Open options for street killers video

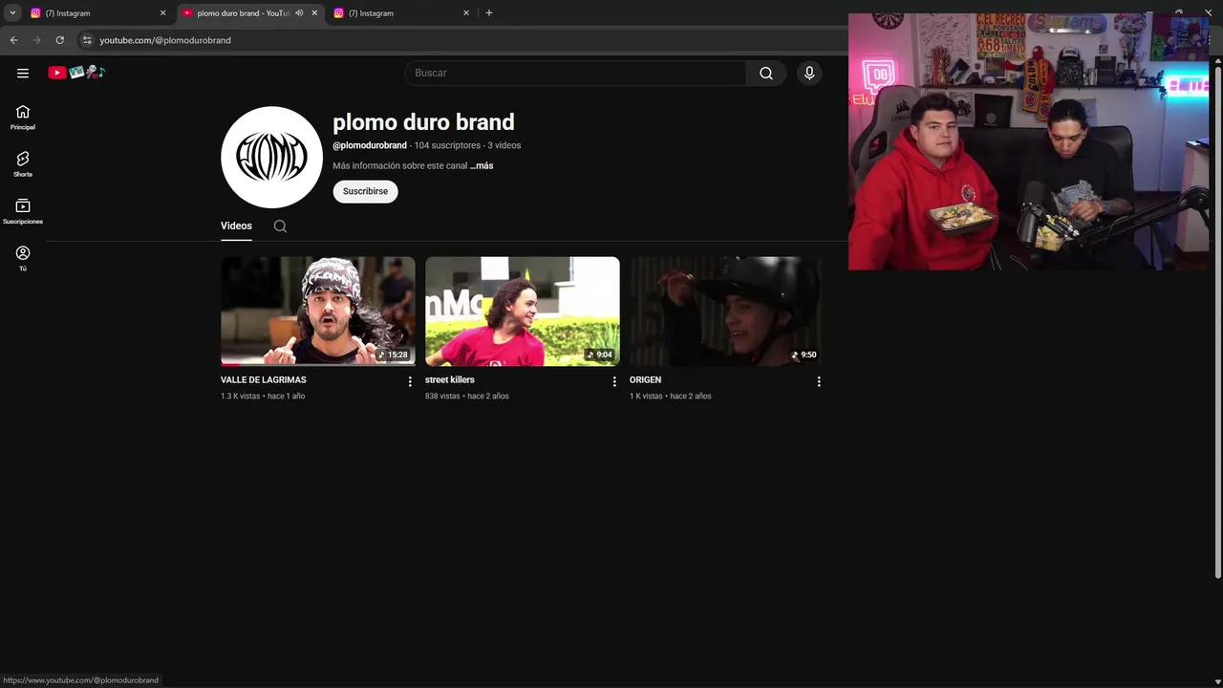pyautogui.click(x=614, y=381)
